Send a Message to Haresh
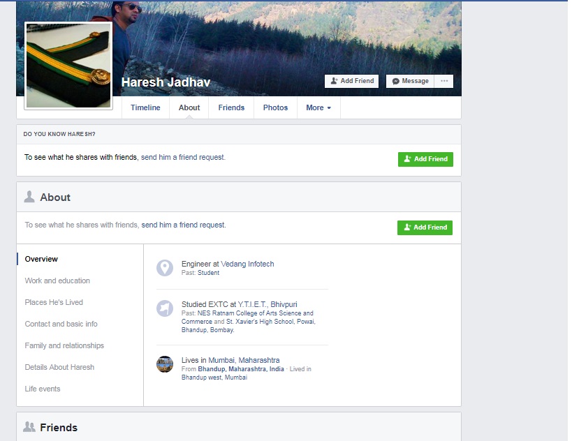 click(410, 81)
